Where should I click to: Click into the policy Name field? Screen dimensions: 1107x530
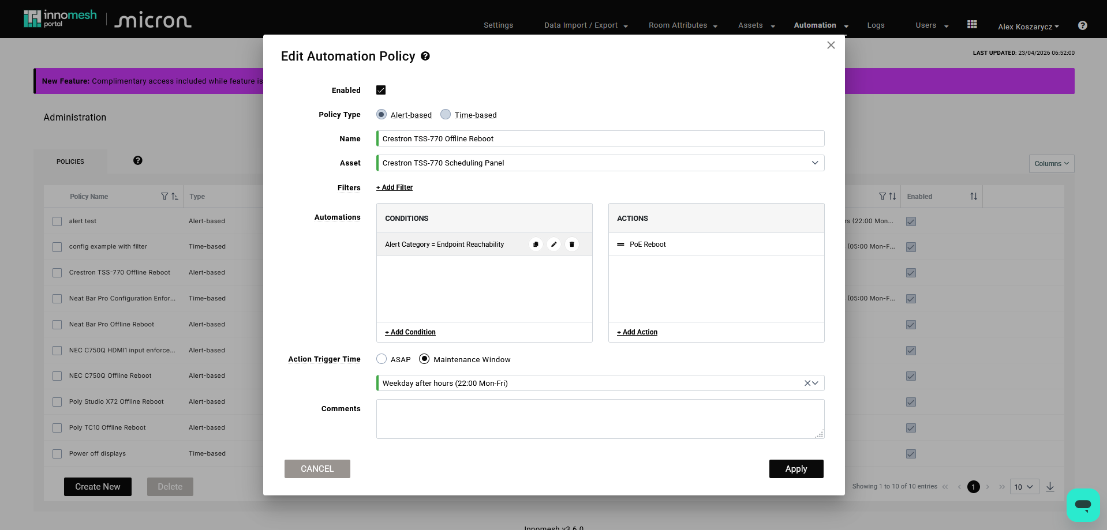(x=600, y=138)
